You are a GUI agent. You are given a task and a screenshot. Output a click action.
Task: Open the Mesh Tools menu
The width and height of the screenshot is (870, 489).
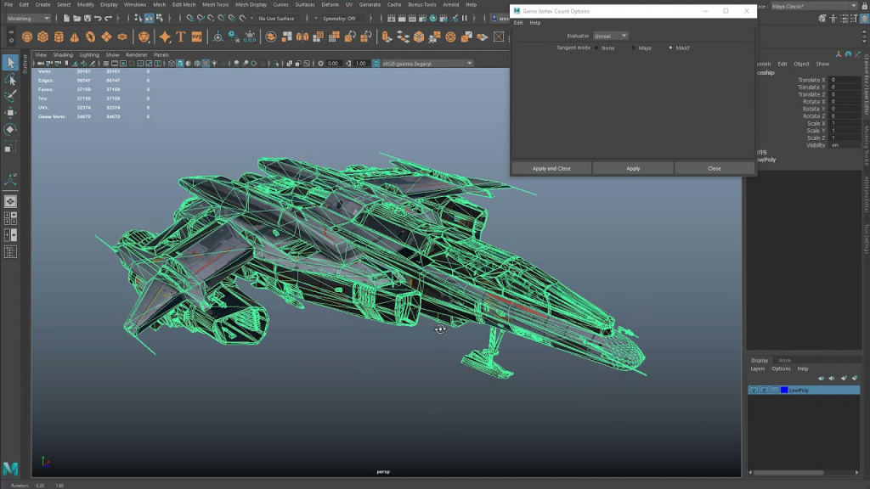pyautogui.click(x=215, y=4)
